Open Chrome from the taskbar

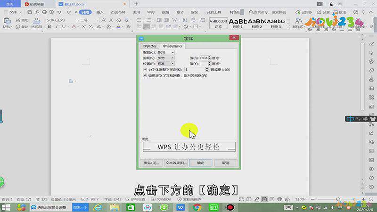(x=197, y=207)
